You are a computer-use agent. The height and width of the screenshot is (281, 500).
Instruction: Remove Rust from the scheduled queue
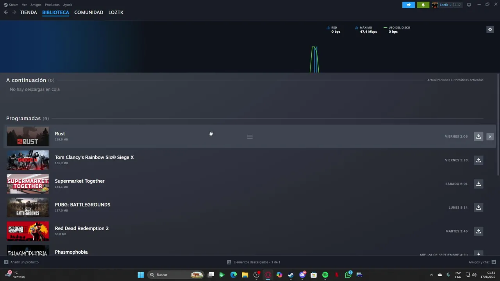[490, 137]
